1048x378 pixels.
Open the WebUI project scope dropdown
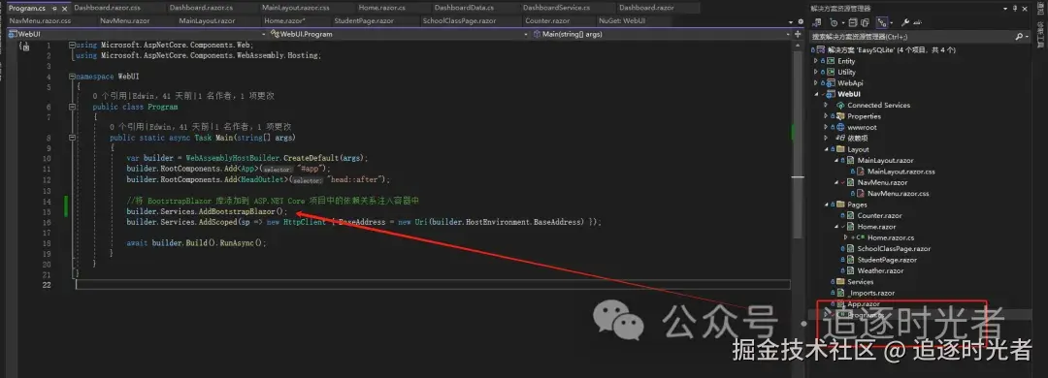click(262, 33)
